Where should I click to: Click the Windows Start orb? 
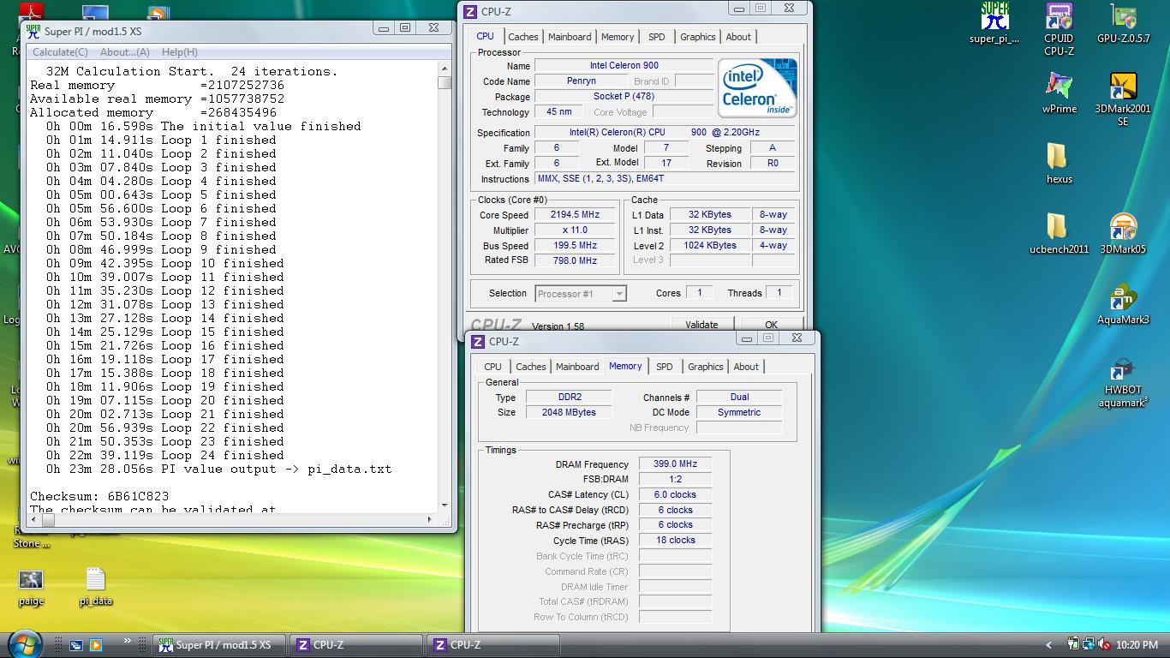pyautogui.click(x=24, y=643)
